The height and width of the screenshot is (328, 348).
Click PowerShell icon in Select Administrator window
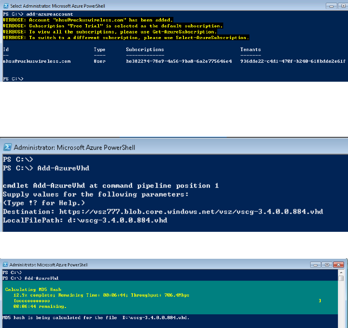tap(6, 6)
